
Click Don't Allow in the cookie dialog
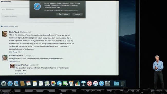63,14
